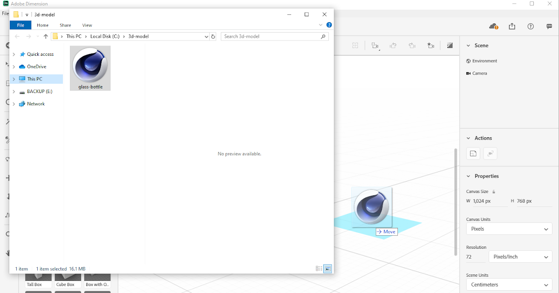The width and height of the screenshot is (559, 293).
Task: Click the camera redo icon
Action: pos(412,46)
